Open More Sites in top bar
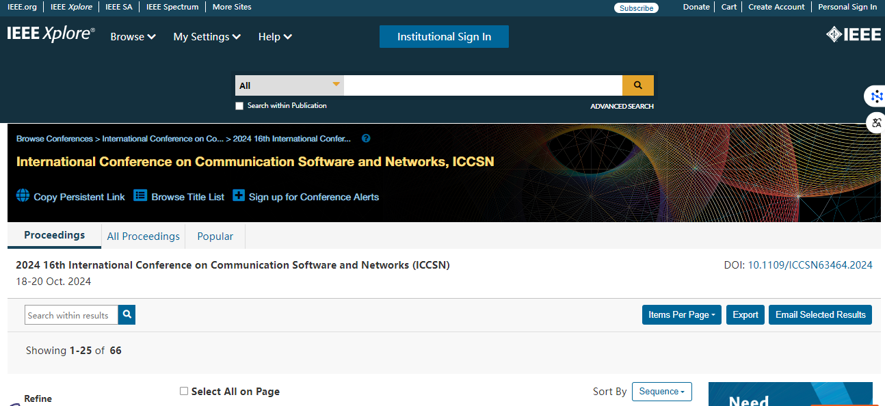 (x=232, y=7)
